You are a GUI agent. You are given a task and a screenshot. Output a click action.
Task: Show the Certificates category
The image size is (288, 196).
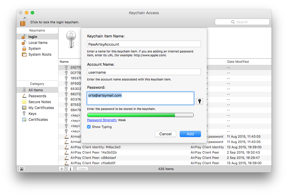(x=37, y=119)
